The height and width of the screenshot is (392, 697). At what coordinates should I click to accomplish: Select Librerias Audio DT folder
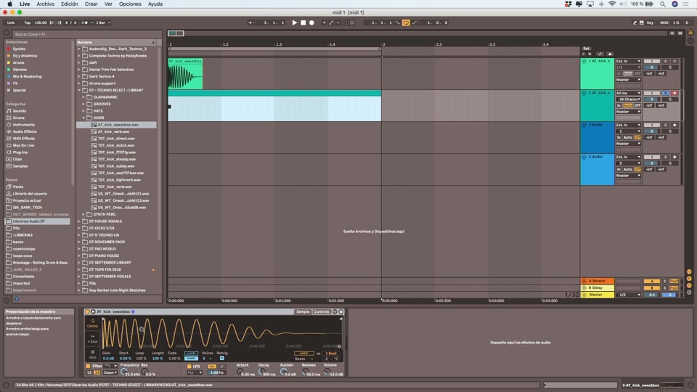[x=28, y=221]
